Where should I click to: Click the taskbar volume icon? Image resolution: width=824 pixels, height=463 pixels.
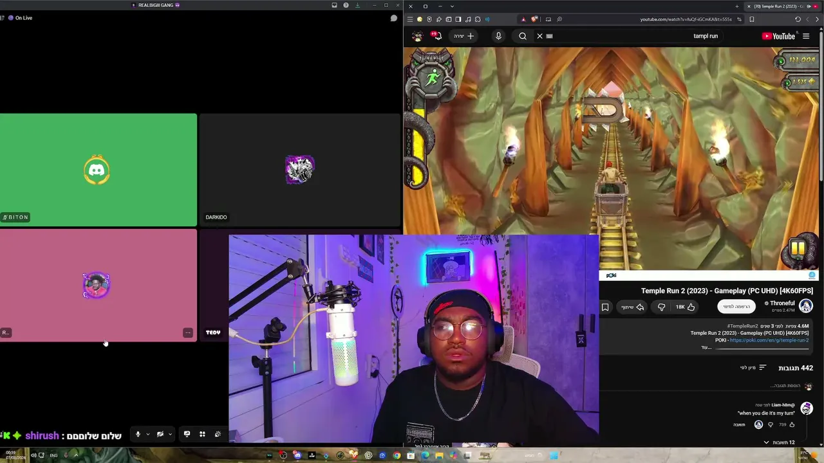(33, 455)
